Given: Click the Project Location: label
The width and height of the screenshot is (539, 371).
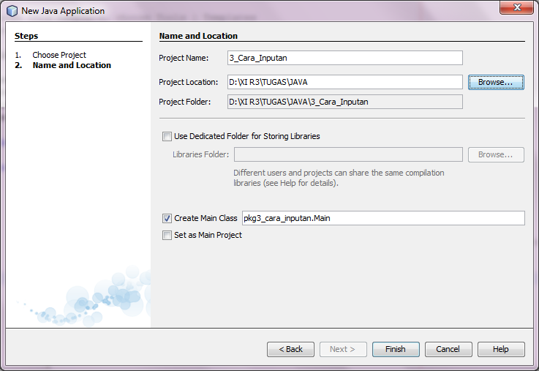Looking at the screenshot, I should [189, 82].
